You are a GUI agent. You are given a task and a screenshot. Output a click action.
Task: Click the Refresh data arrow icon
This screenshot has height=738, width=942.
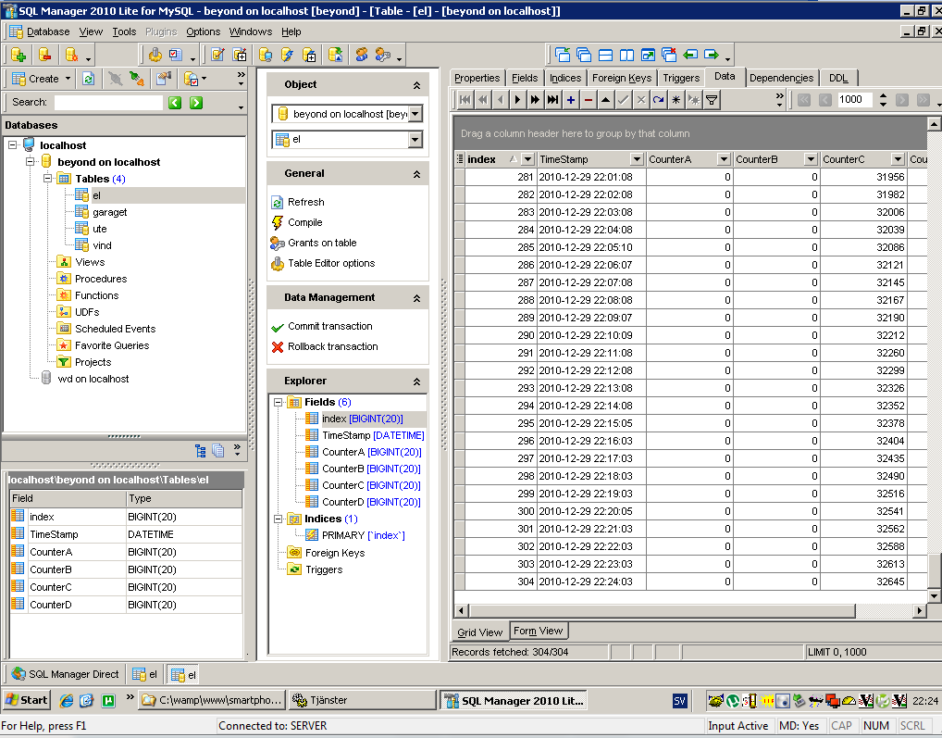(x=658, y=100)
